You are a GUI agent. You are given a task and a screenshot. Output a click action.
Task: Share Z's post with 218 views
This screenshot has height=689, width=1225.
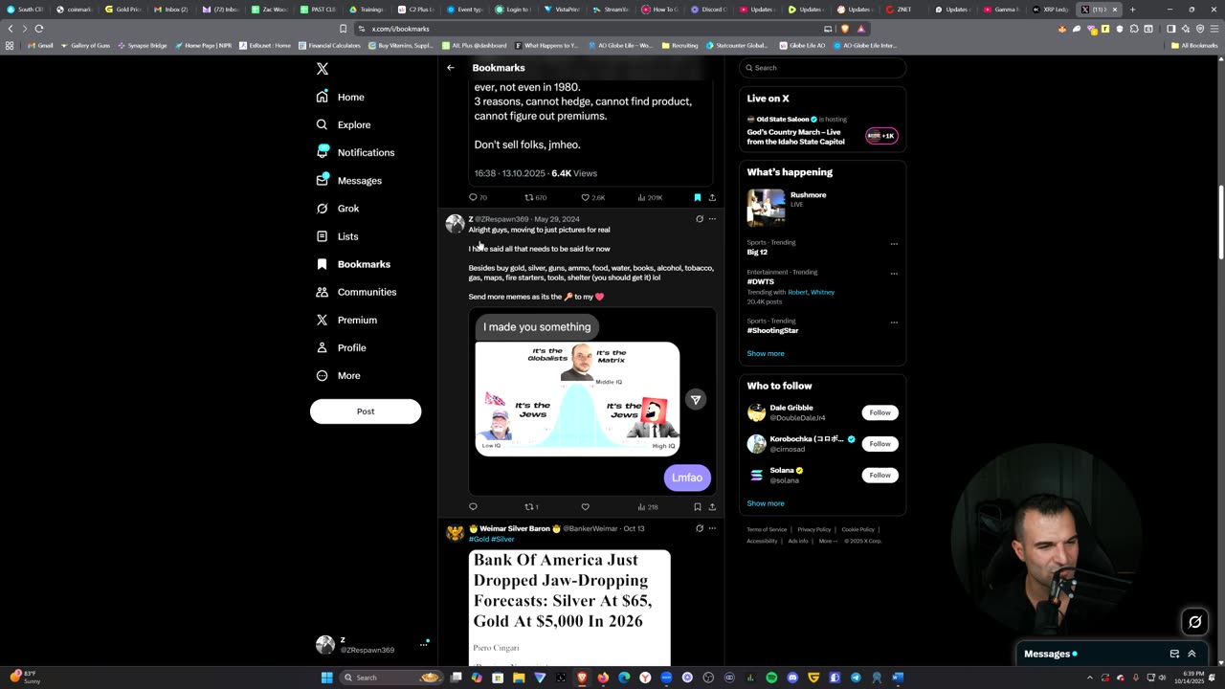click(712, 506)
